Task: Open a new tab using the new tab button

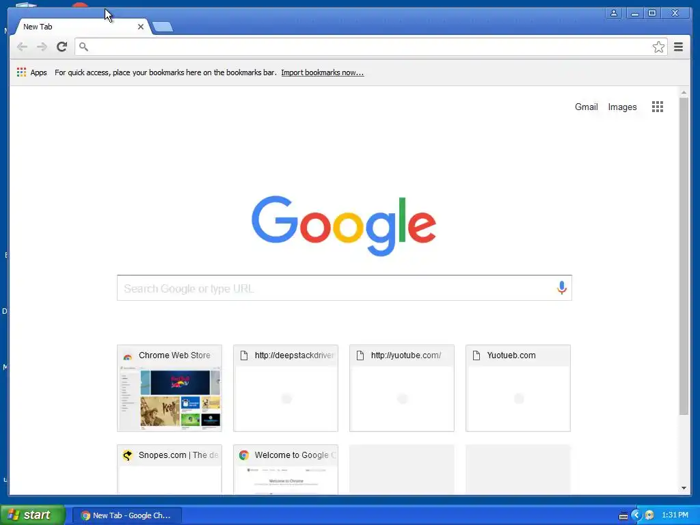Action: [163, 27]
